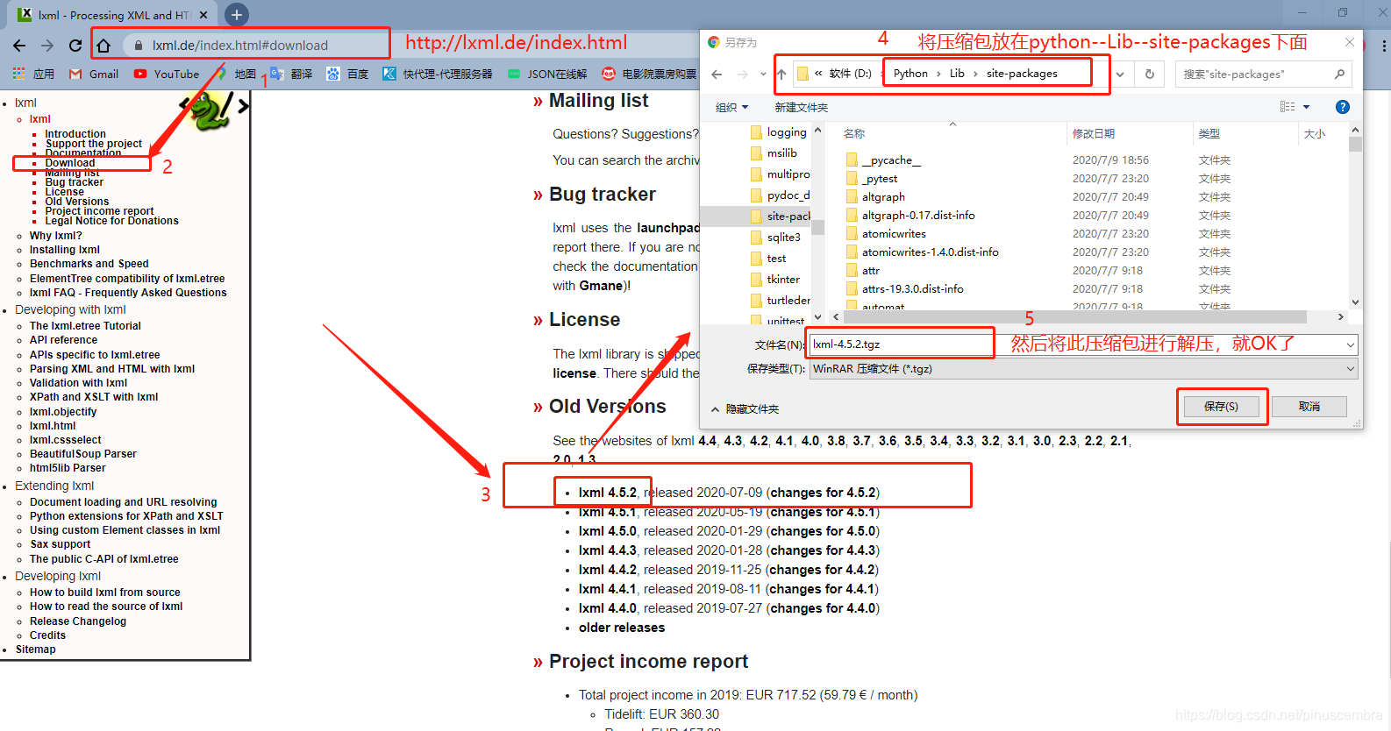The height and width of the screenshot is (731, 1391).
Task: Open the view options dropdown arrow
Action: click(1306, 107)
